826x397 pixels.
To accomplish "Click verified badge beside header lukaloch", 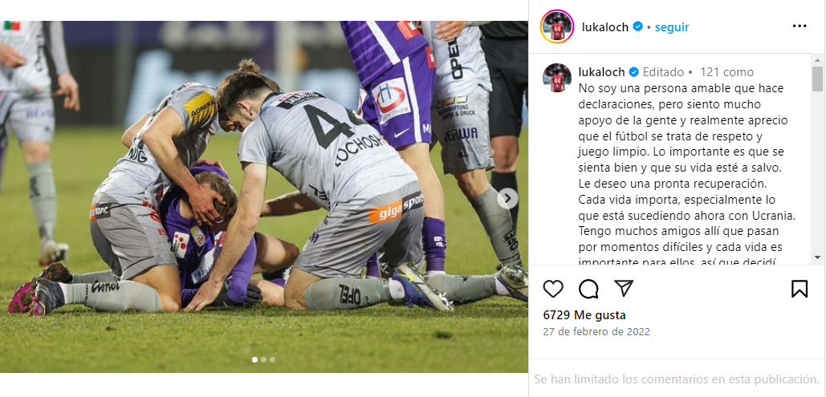I will (x=637, y=26).
